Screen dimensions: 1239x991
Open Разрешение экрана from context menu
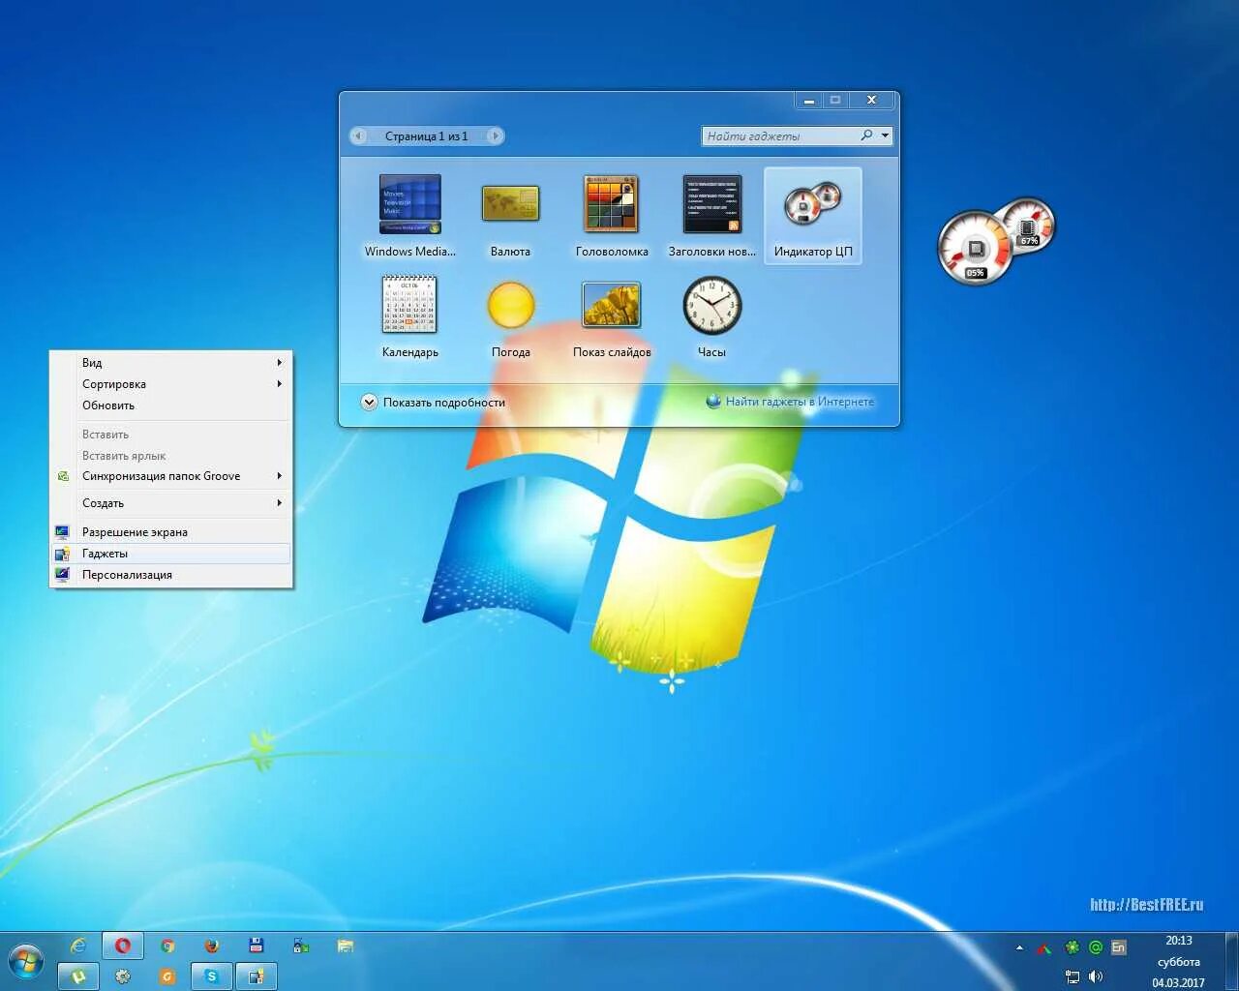170,532
